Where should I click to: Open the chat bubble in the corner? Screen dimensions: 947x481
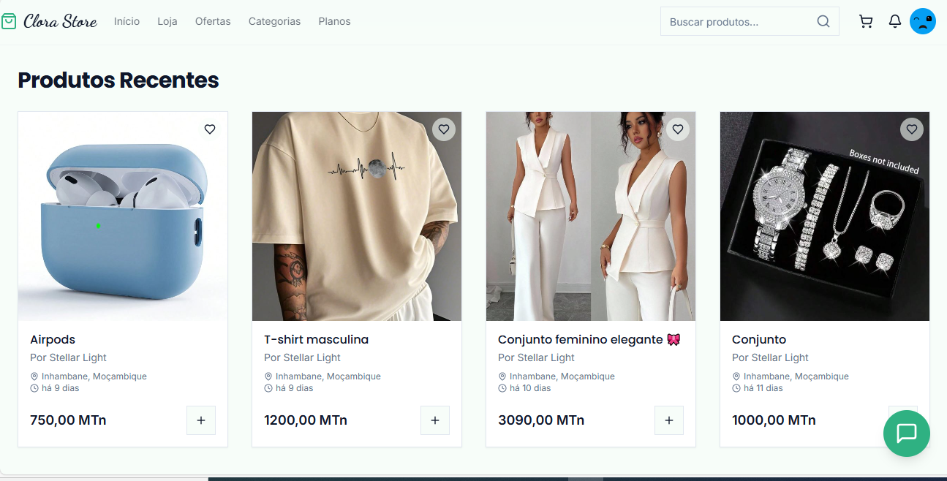click(906, 433)
